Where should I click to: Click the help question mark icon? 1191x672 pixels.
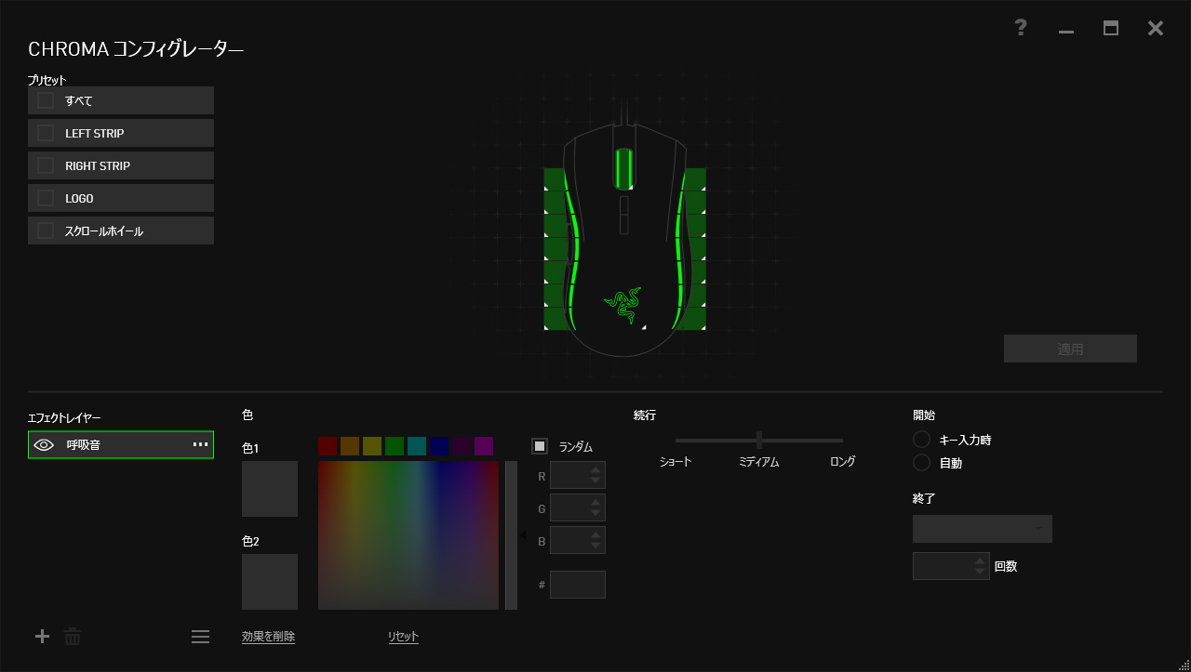click(x=1021, y=28)
